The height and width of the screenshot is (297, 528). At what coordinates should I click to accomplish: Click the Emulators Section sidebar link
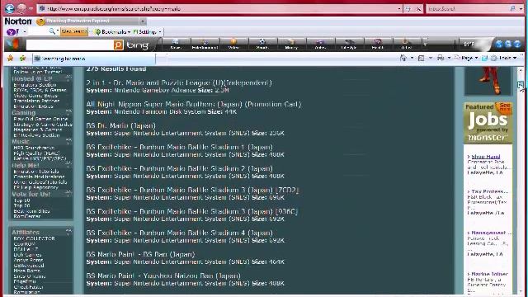35,85
